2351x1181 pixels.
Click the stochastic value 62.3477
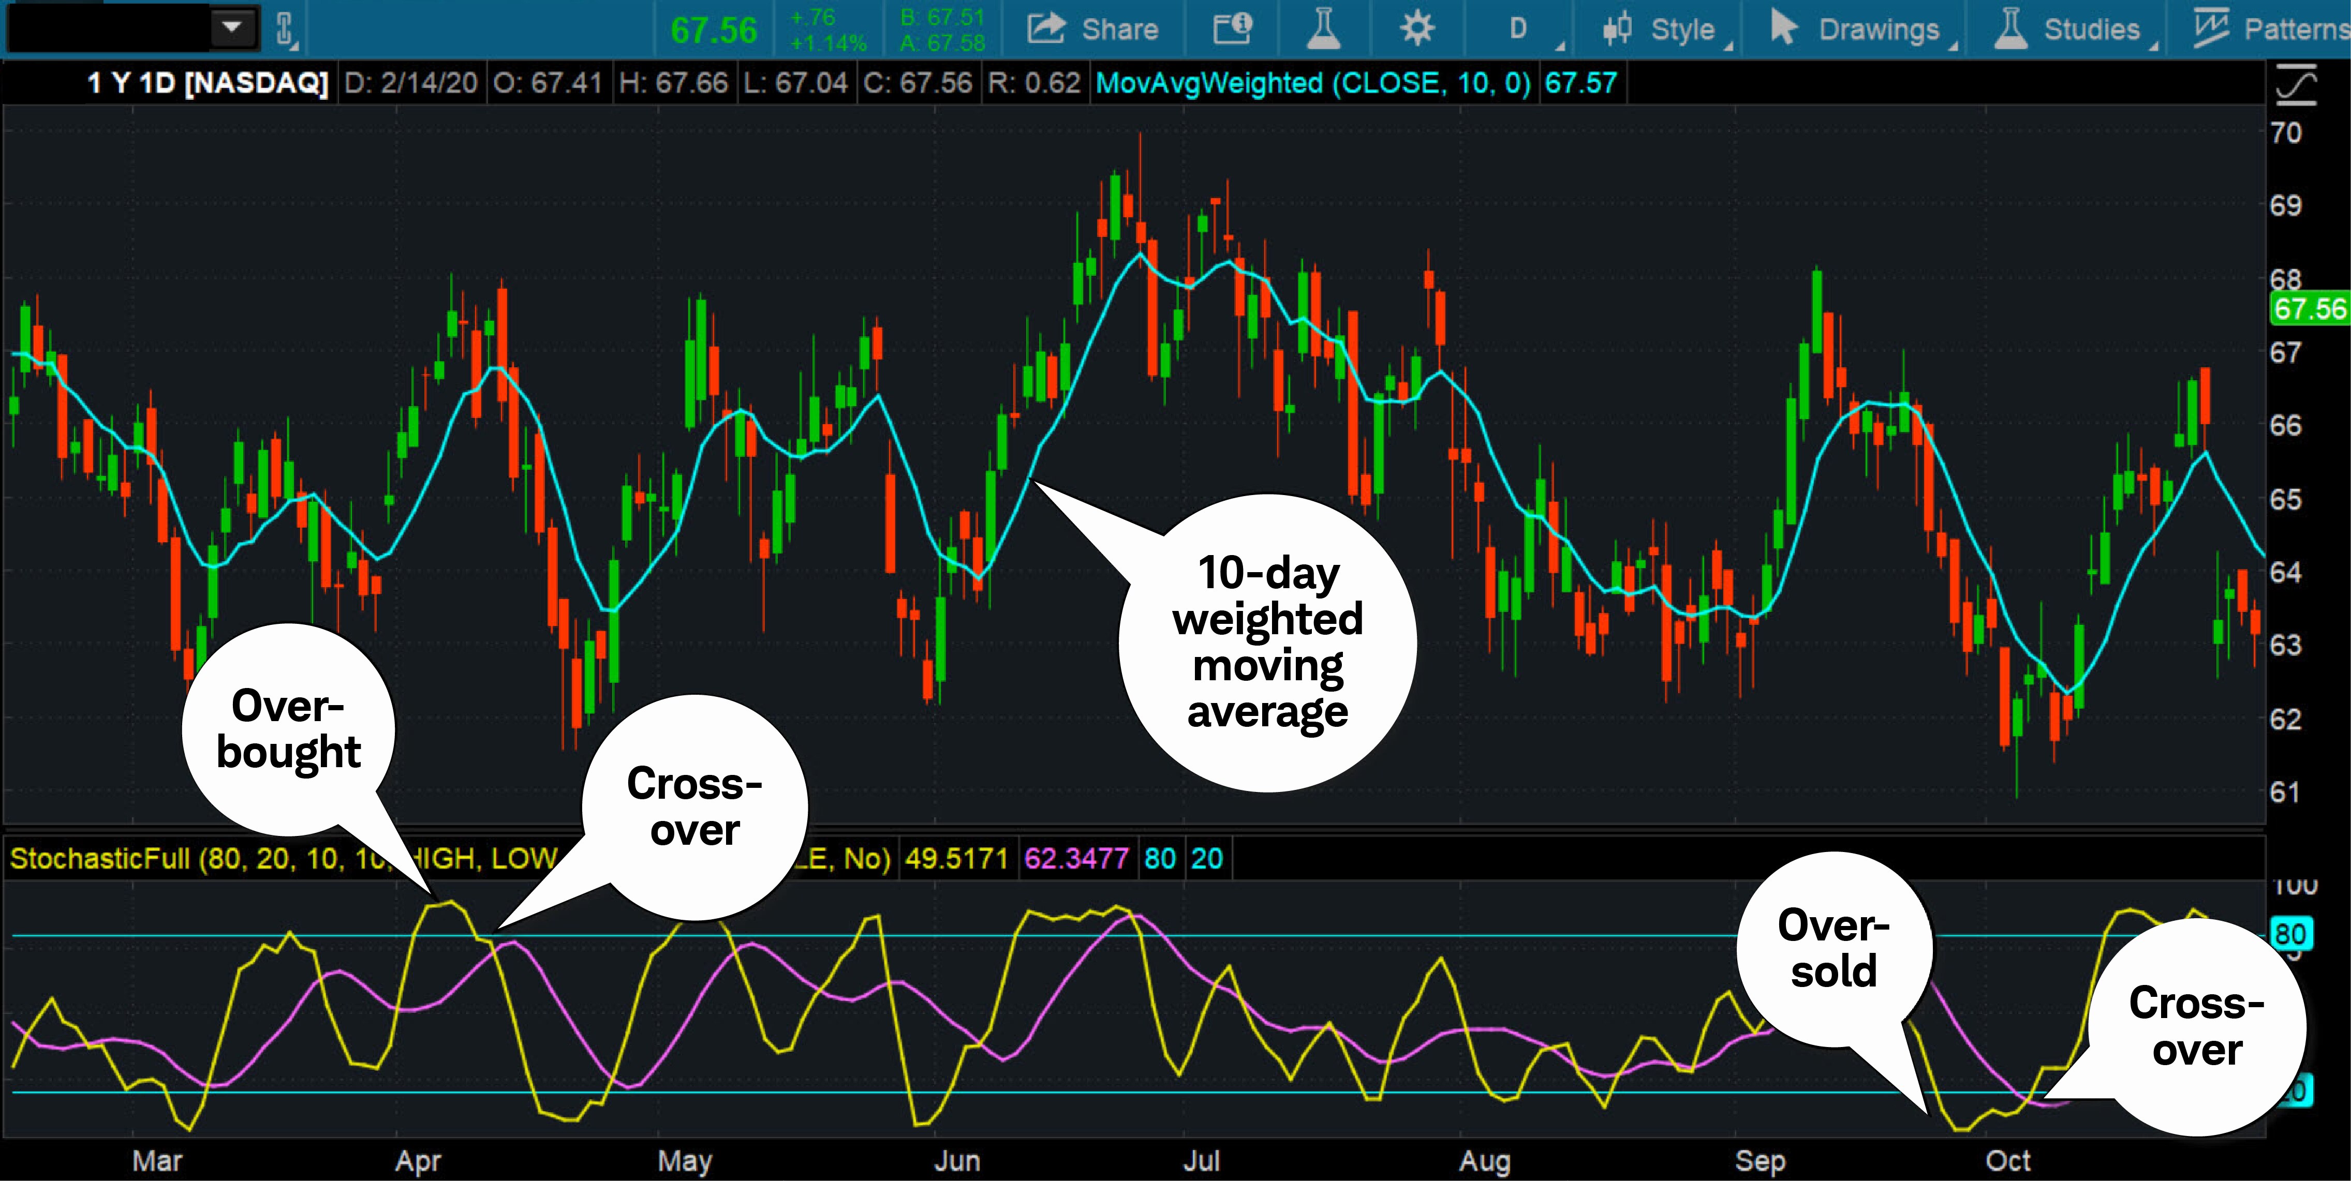pyautogui.click(x=1076, y=858)
